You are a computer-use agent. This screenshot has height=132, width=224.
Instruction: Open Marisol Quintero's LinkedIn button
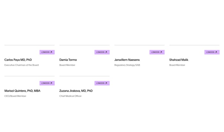click(47, 83)
